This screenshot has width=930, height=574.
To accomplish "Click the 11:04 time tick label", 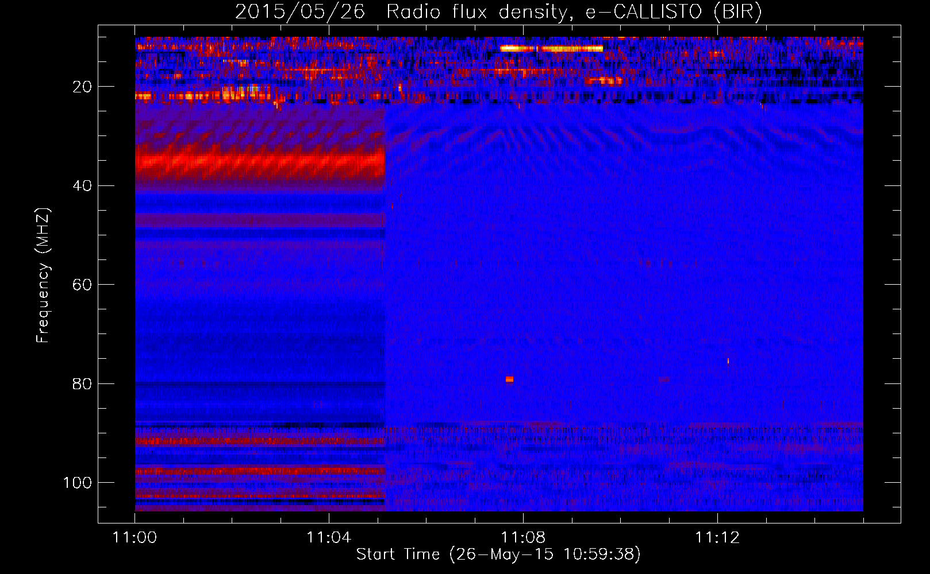I will (x=329, y=538).
